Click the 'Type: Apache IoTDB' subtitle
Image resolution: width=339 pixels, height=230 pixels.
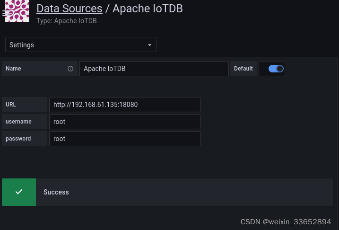(67, 21)
